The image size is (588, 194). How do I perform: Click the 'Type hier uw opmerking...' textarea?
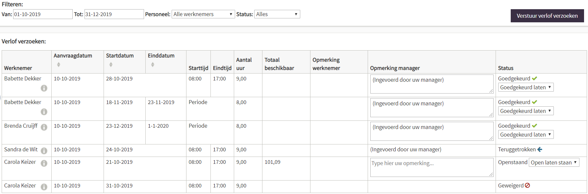(432, 167)
